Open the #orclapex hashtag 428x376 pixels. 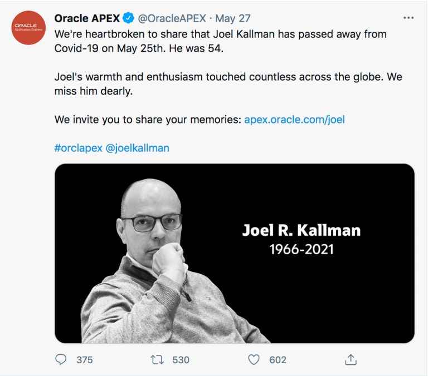[x=77, y=148]
